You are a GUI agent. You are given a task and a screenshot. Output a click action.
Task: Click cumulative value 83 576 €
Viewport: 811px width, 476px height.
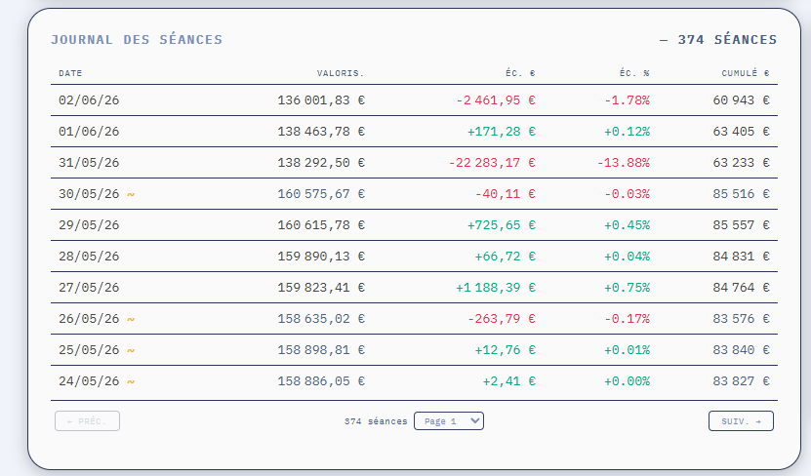(741, 319)
